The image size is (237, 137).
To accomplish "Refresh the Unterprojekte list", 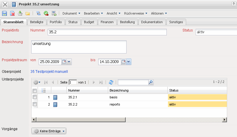I will pos(111,82).
